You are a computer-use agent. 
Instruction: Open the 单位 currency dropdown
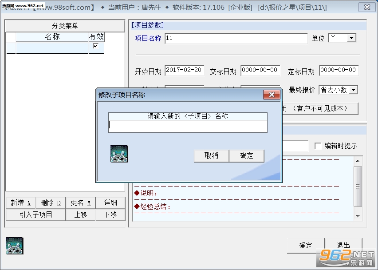[351, 38]
